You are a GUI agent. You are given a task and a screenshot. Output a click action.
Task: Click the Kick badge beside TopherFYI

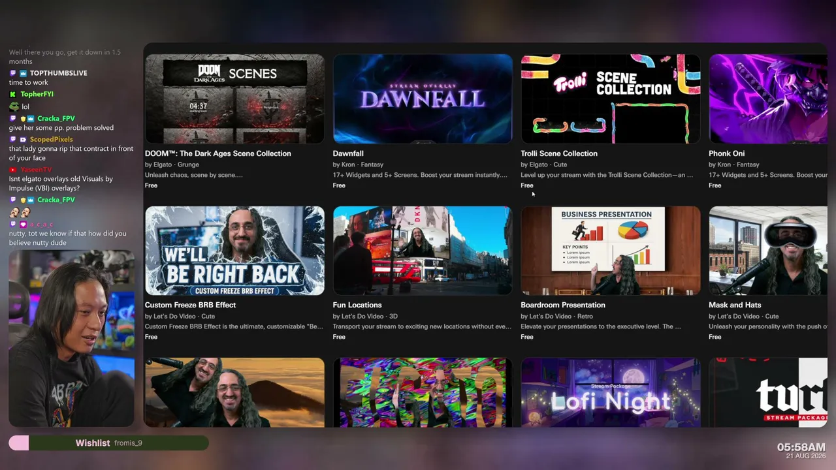click(x=13, y=94)
